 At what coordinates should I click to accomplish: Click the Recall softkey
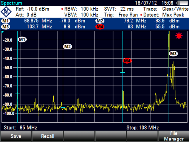(x=48, y=136)
